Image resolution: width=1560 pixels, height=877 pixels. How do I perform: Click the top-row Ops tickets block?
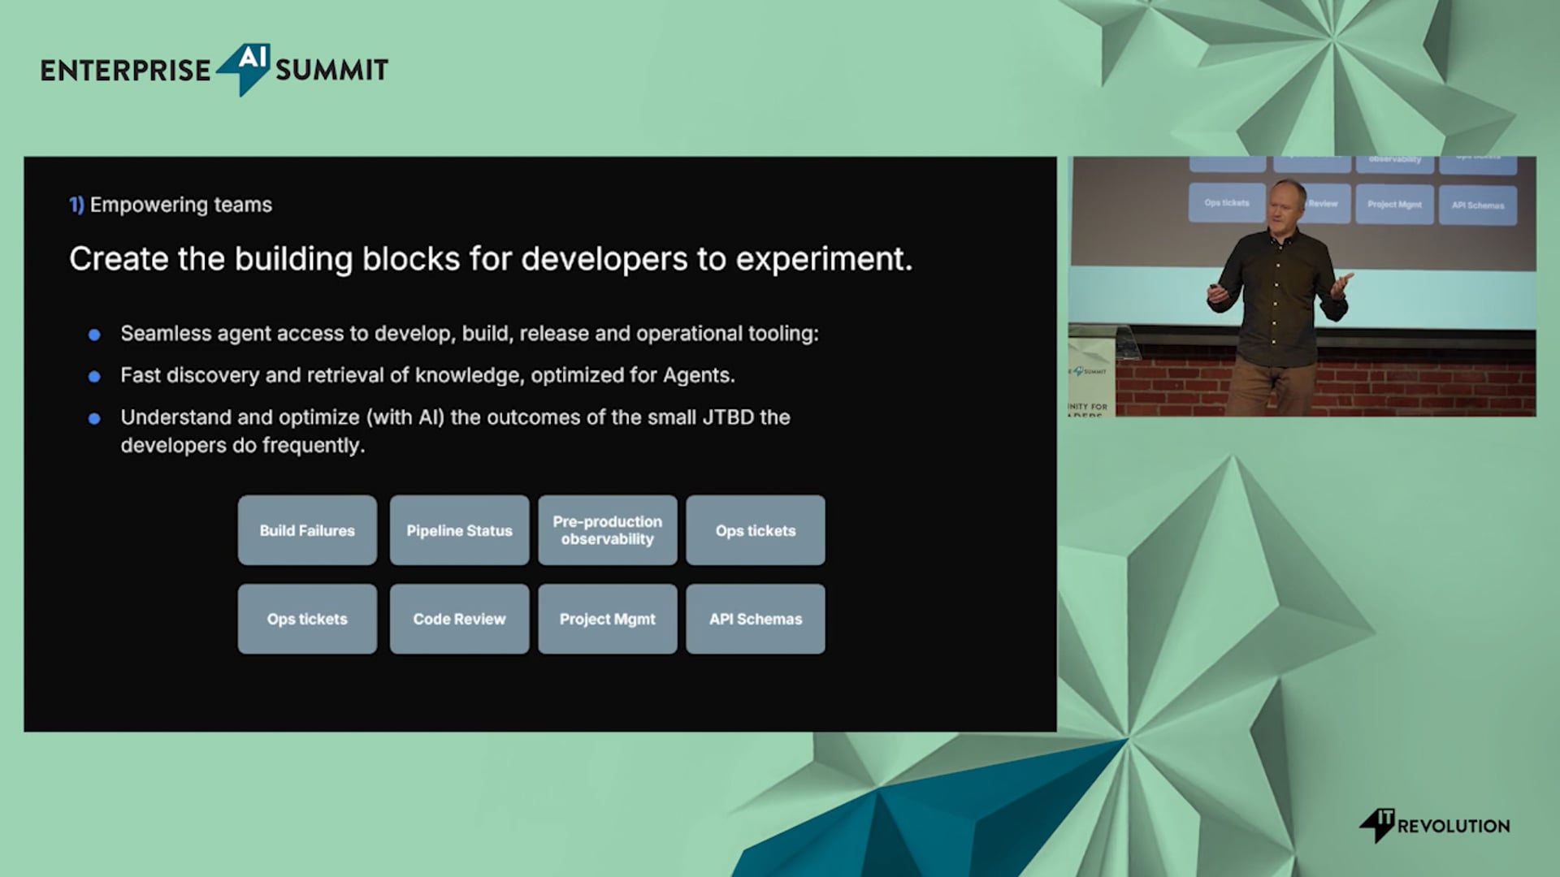tap(756, 530)
